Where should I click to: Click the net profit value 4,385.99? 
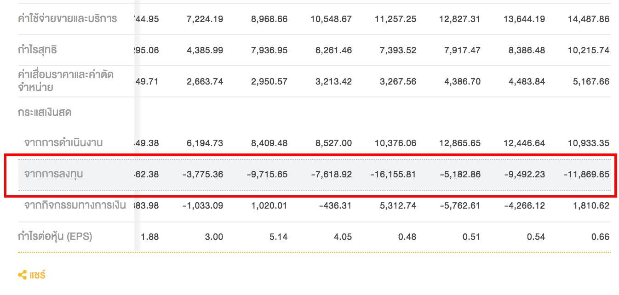click(x=205, y=50)
